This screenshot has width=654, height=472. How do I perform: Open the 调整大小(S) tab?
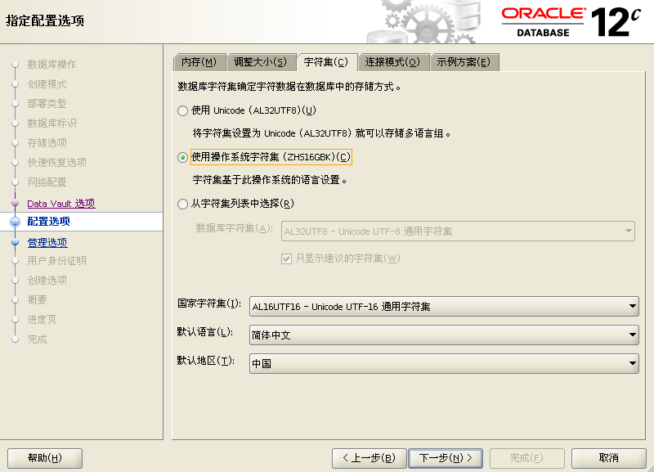(x=261, y=62)
